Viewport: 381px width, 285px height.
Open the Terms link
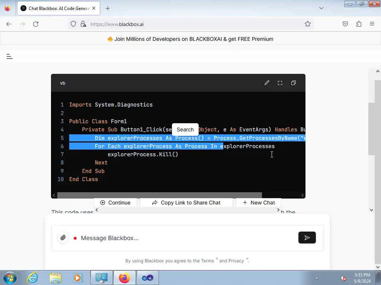pyautogui.click(x=207, y=261)
